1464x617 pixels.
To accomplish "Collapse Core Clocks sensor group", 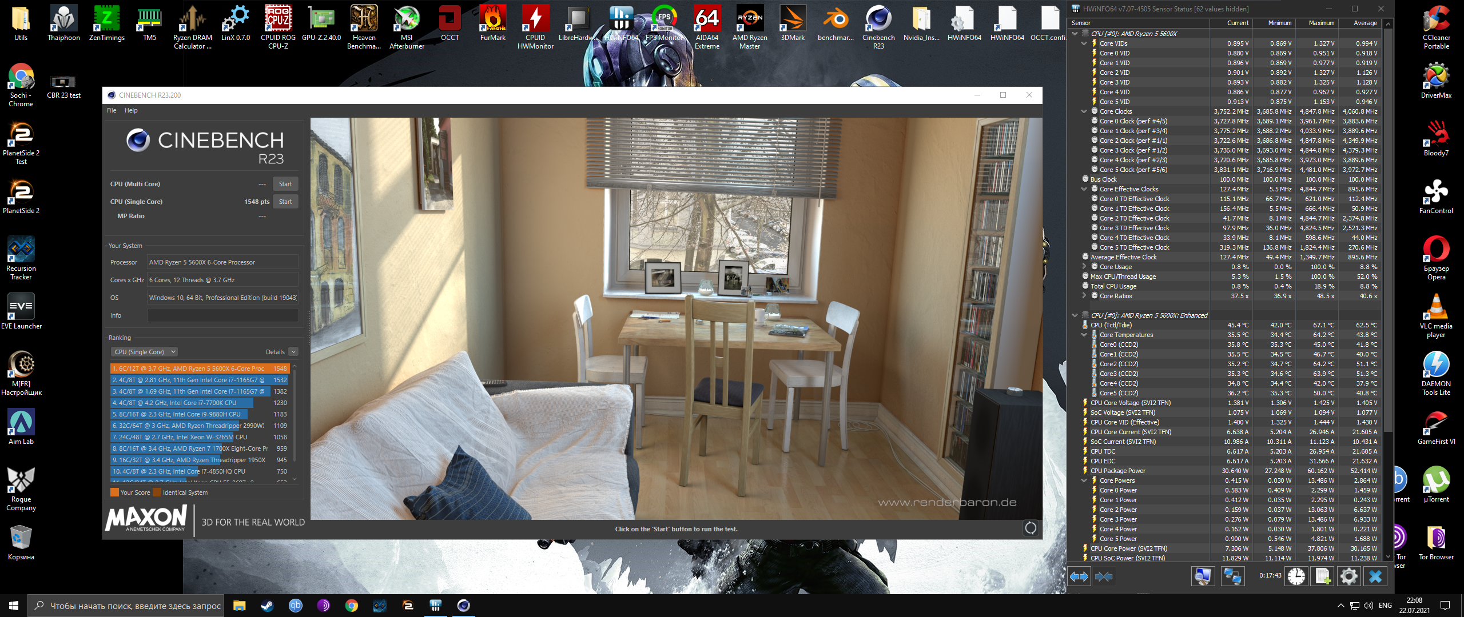I will click(1084, 111).
